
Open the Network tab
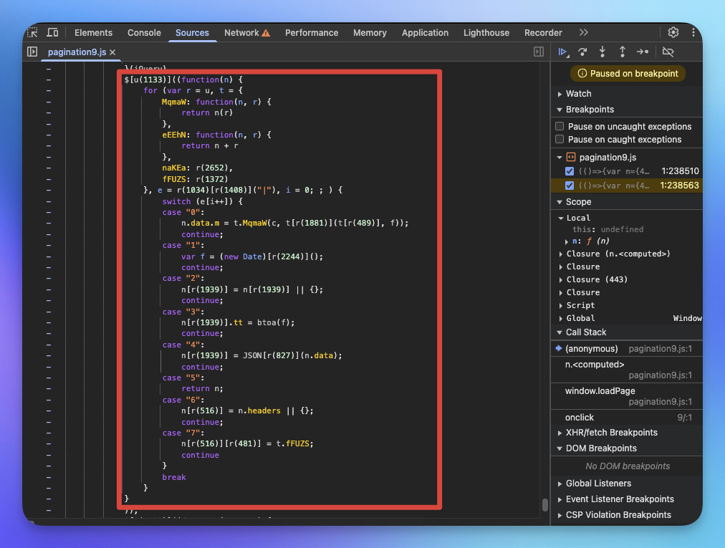click(x=241, y=33)
